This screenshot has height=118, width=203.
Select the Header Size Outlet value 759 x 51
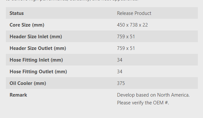[126, 48]
